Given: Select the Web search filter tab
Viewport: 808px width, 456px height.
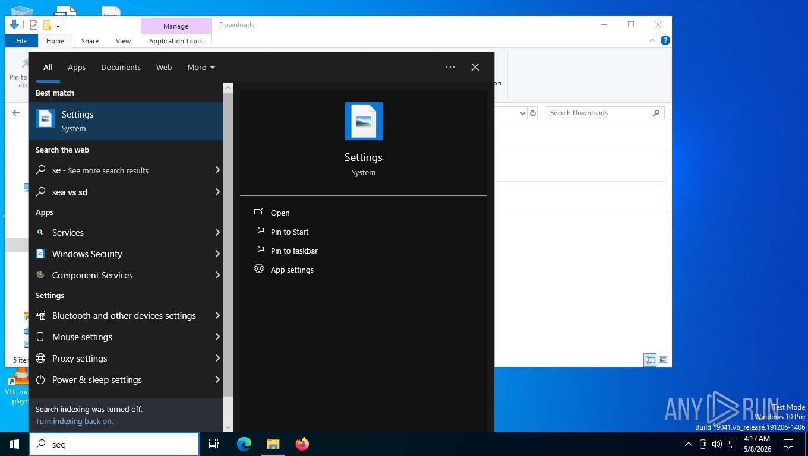Looking at the screenshot, I should click(x=164, y=67).
